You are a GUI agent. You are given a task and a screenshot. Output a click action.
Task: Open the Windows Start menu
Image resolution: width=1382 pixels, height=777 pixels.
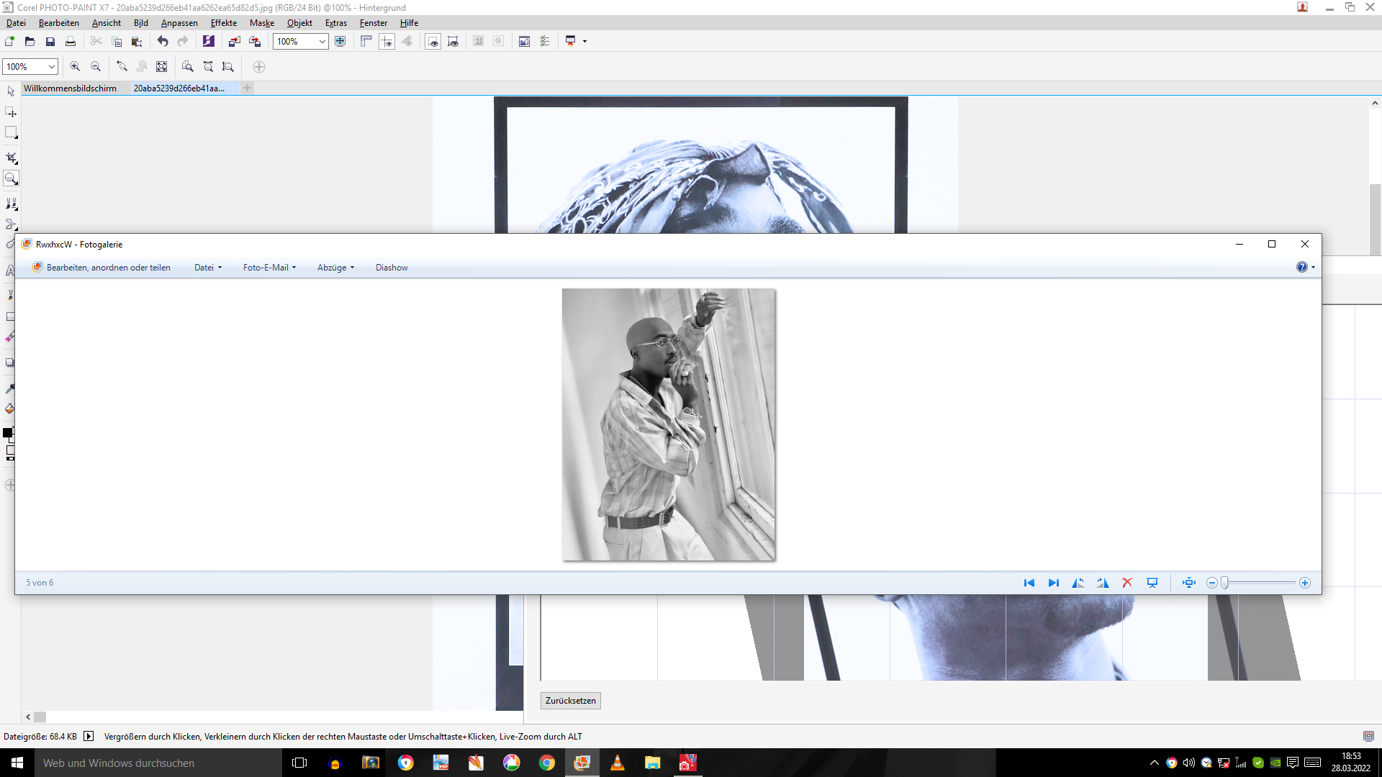[17, 763]
